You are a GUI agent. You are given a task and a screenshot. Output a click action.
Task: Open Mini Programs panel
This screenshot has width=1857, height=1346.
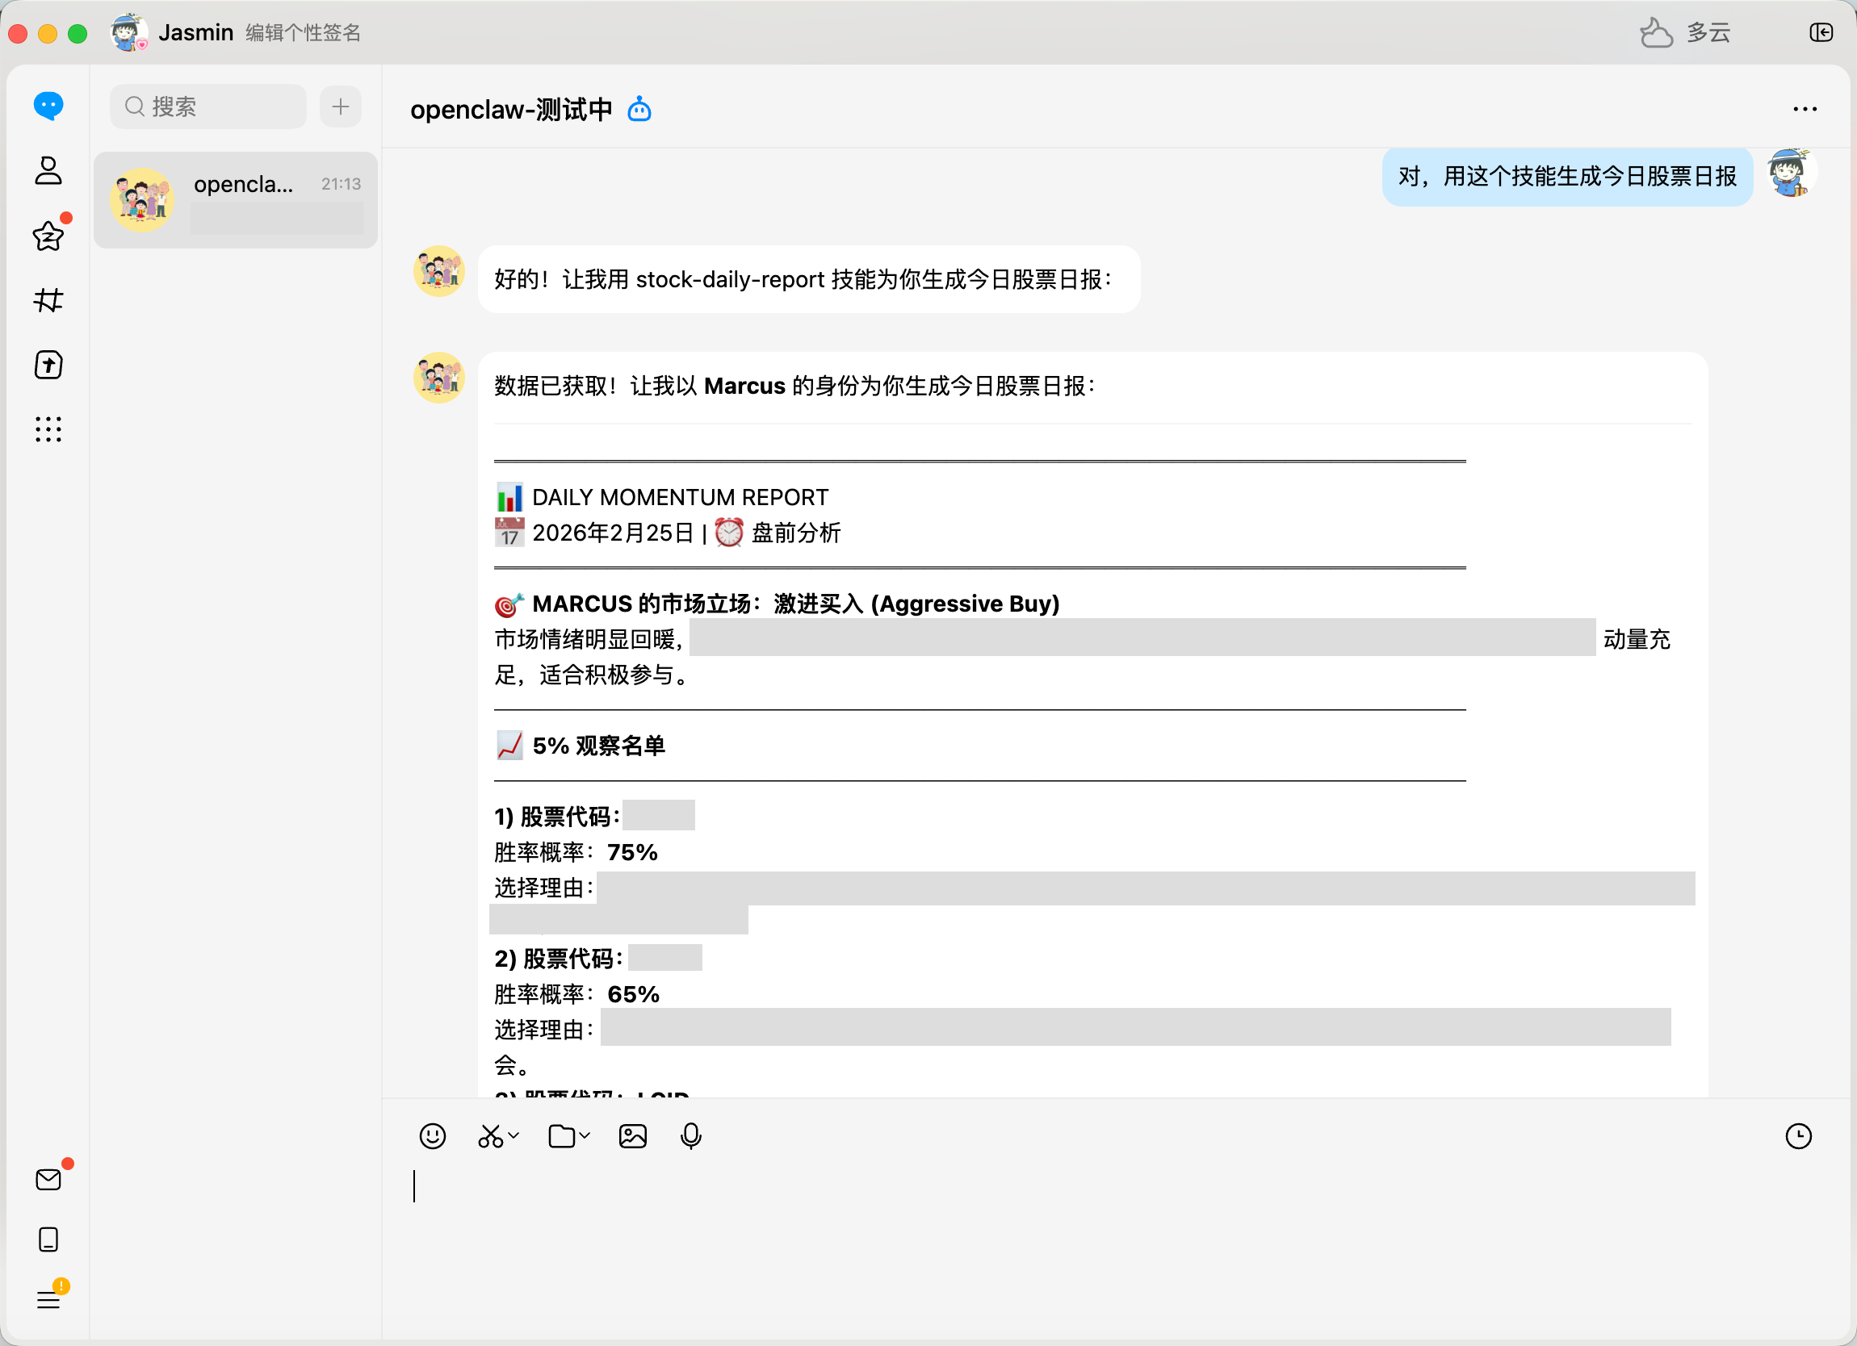coord(48,429)
